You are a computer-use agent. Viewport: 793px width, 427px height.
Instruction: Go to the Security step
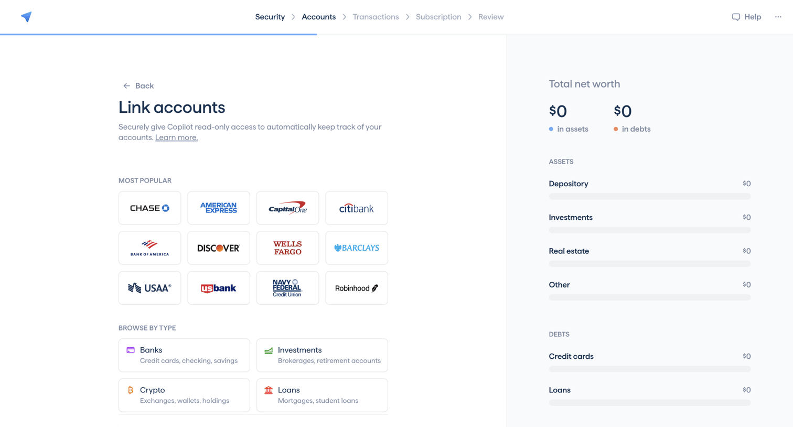point(270,17)
